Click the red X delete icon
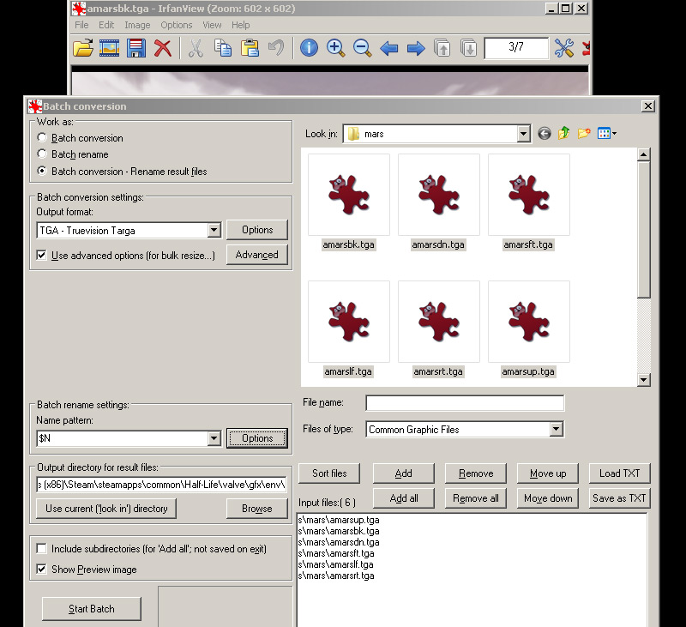The width and height of the screenshot is (686, 627). coord(163,48)
